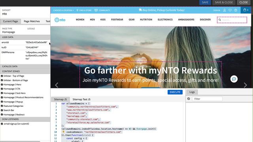The height and width of the screenshot is (142, 253).
Task: Collapse the DOM Listeners section
Action: pos(25,119)
